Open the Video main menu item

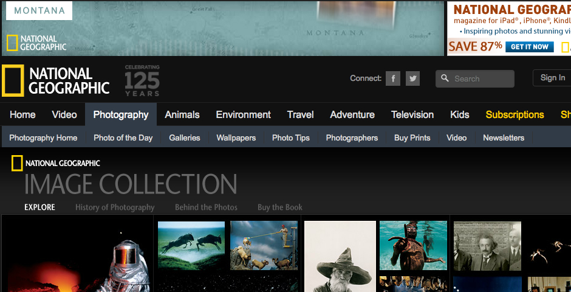(64, 114)
